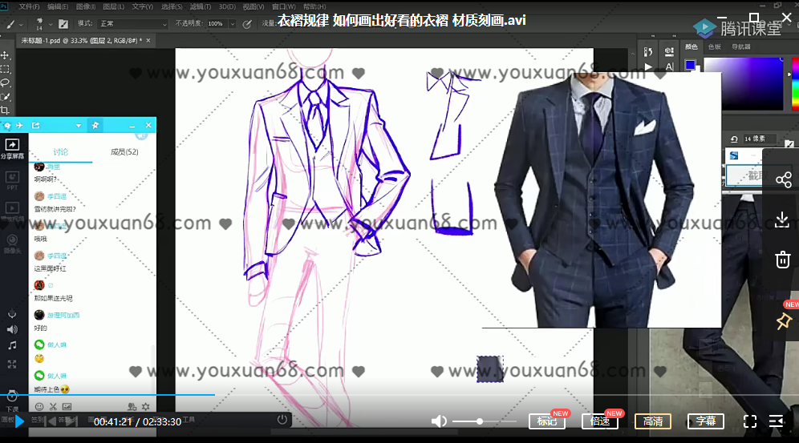
Task: Toggle the 字幕 subtitles button
Action: click(706, 421)
